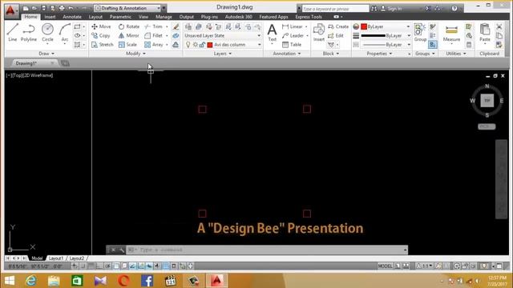Screen dimensions: 513x288
Task: Click the Group tool
Action: point(420,33)
